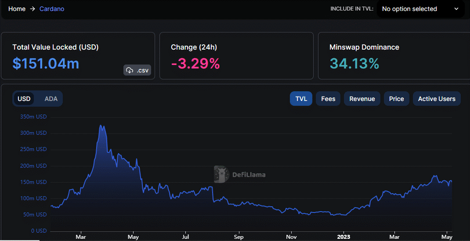Screen dimensions: 470x241
Task: Click the arrow icon between Home and Cardano
Action: (x=33, y=9)
